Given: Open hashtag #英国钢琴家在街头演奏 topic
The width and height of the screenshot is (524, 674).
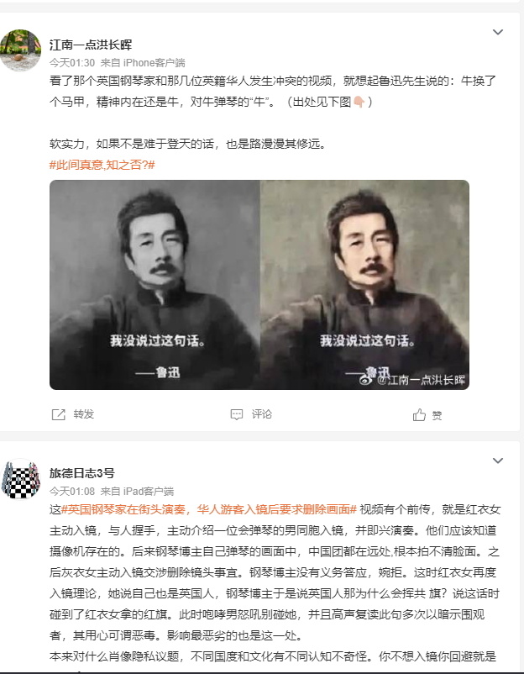Looking at the screenshot, I should [209, 509].
